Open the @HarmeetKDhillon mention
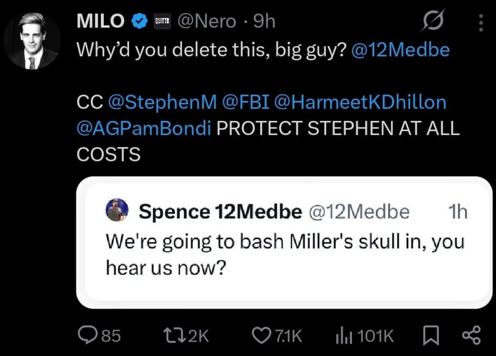This screenshot has width=496, height=356. click(x=360, y=102)
